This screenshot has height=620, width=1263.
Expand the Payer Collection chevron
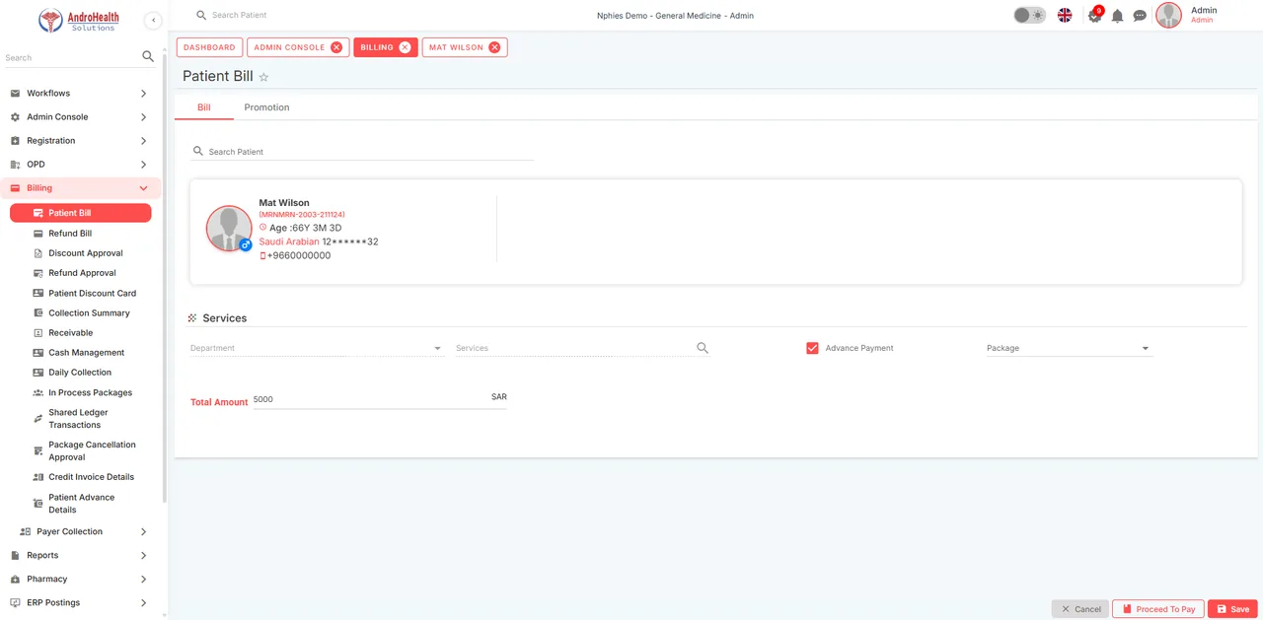[x=143, y=531]
